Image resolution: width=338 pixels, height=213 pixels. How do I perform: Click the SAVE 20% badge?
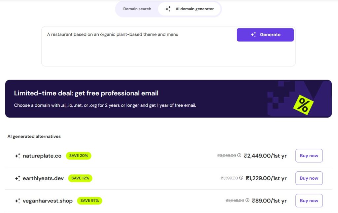click(x=78, y=156)
